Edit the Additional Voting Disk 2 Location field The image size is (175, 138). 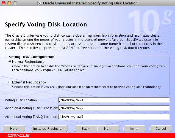pos(114,117)
